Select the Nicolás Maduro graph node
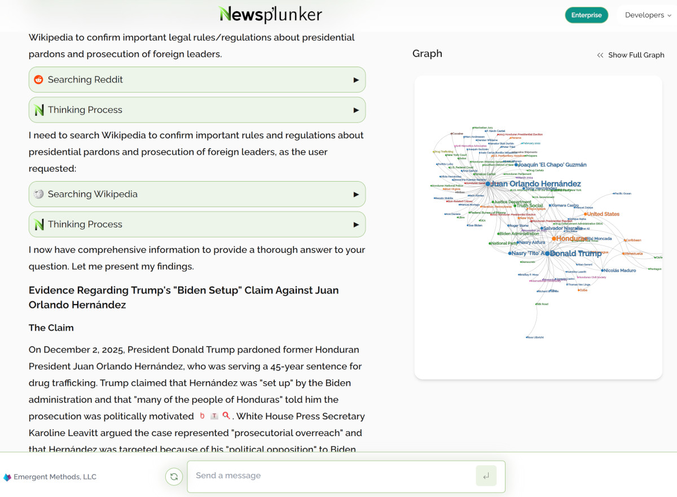 coord(602,271)
